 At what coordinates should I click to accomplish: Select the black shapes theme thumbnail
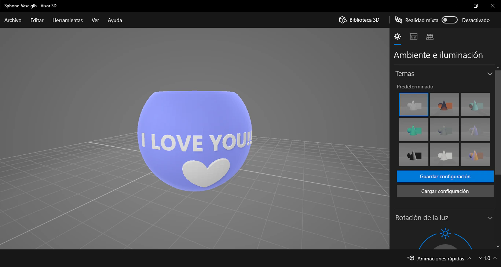[414, 154]
